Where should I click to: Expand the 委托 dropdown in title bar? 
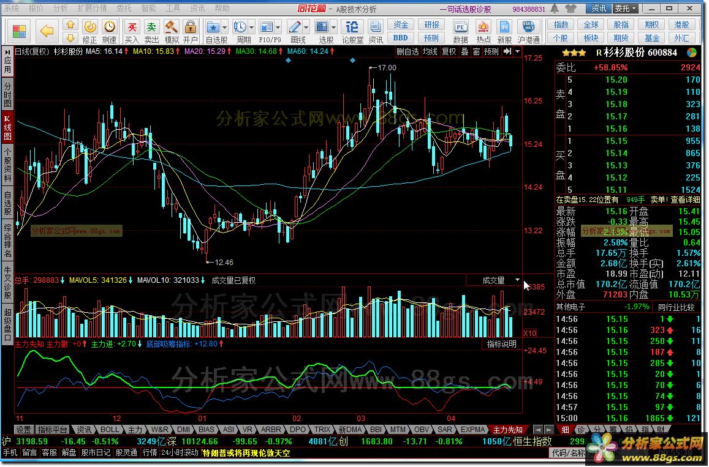625,8
